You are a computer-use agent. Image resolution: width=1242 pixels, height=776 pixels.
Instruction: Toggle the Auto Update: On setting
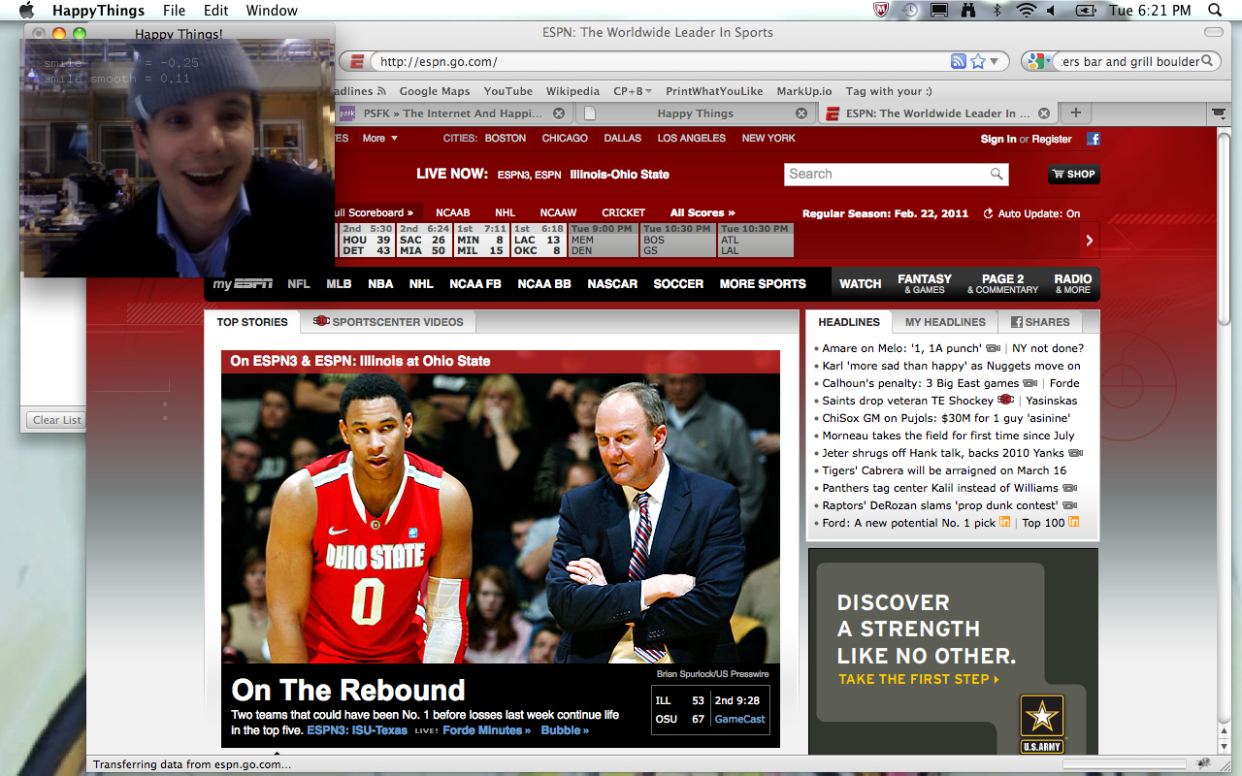tap(1031, 213)
